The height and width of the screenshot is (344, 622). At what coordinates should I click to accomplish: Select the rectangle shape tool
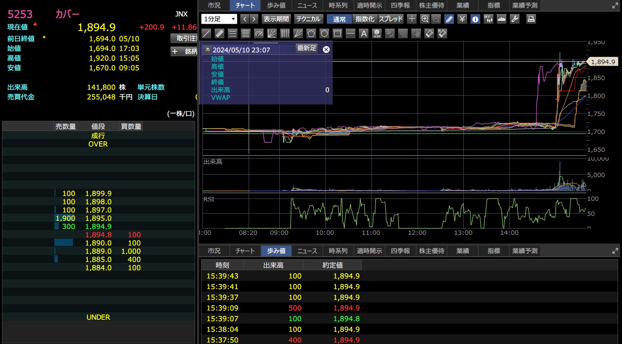pyautogui.click(x=337, y=33)
